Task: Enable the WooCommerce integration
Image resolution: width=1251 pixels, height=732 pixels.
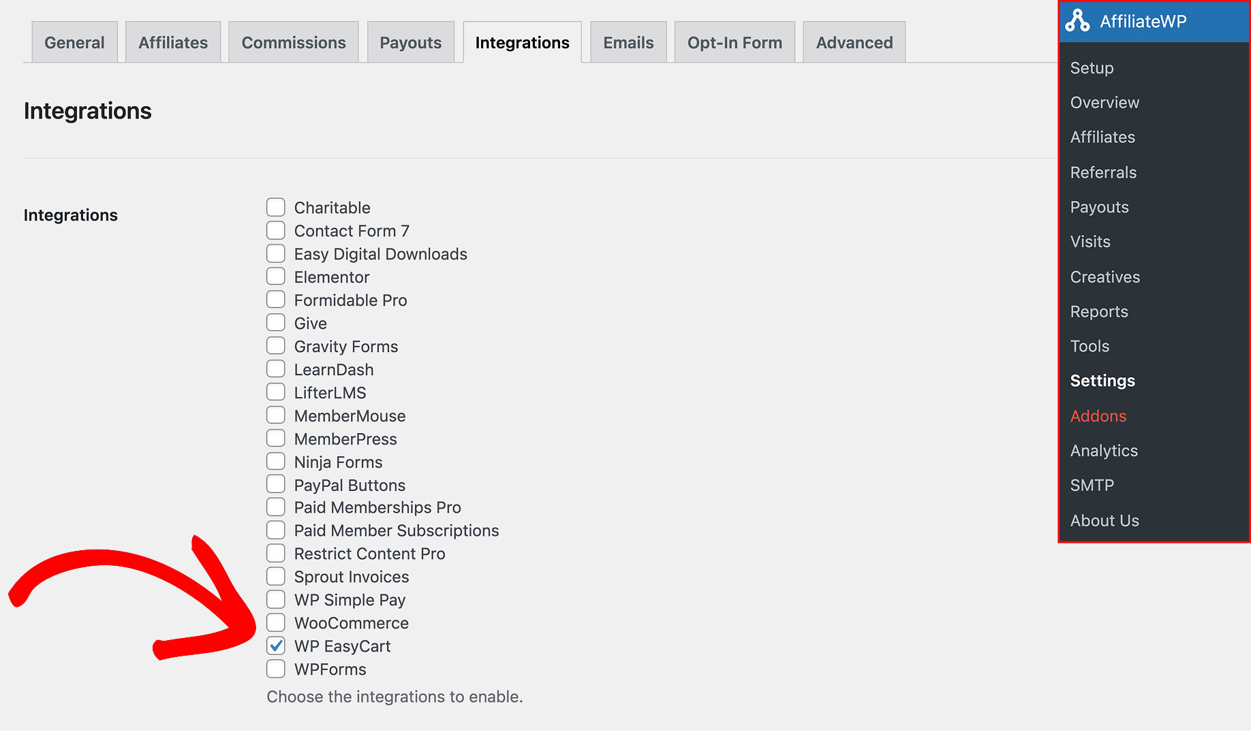Action: coord(276,622)
